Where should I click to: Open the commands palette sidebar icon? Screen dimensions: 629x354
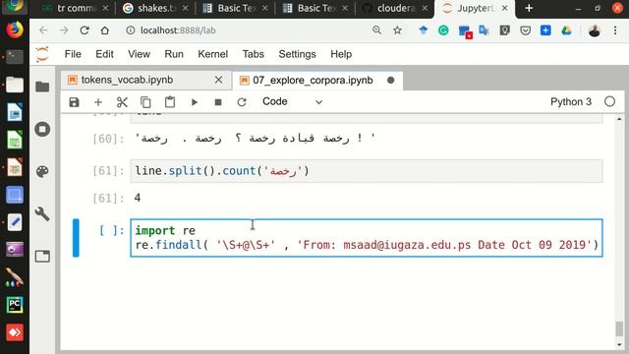tap(42, 171)
